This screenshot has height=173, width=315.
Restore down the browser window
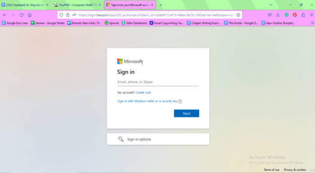click(301, 5)
